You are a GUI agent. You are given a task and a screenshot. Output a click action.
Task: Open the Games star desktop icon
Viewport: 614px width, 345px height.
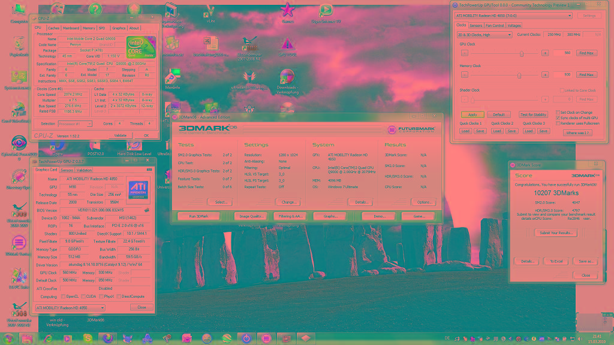click(x=287, y=13)
